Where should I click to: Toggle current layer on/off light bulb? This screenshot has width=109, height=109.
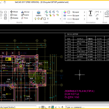click(x=35, y=19)
